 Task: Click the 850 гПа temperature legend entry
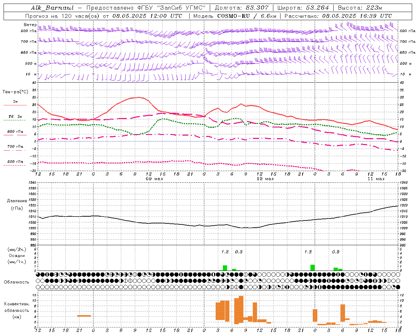[15, 132]
